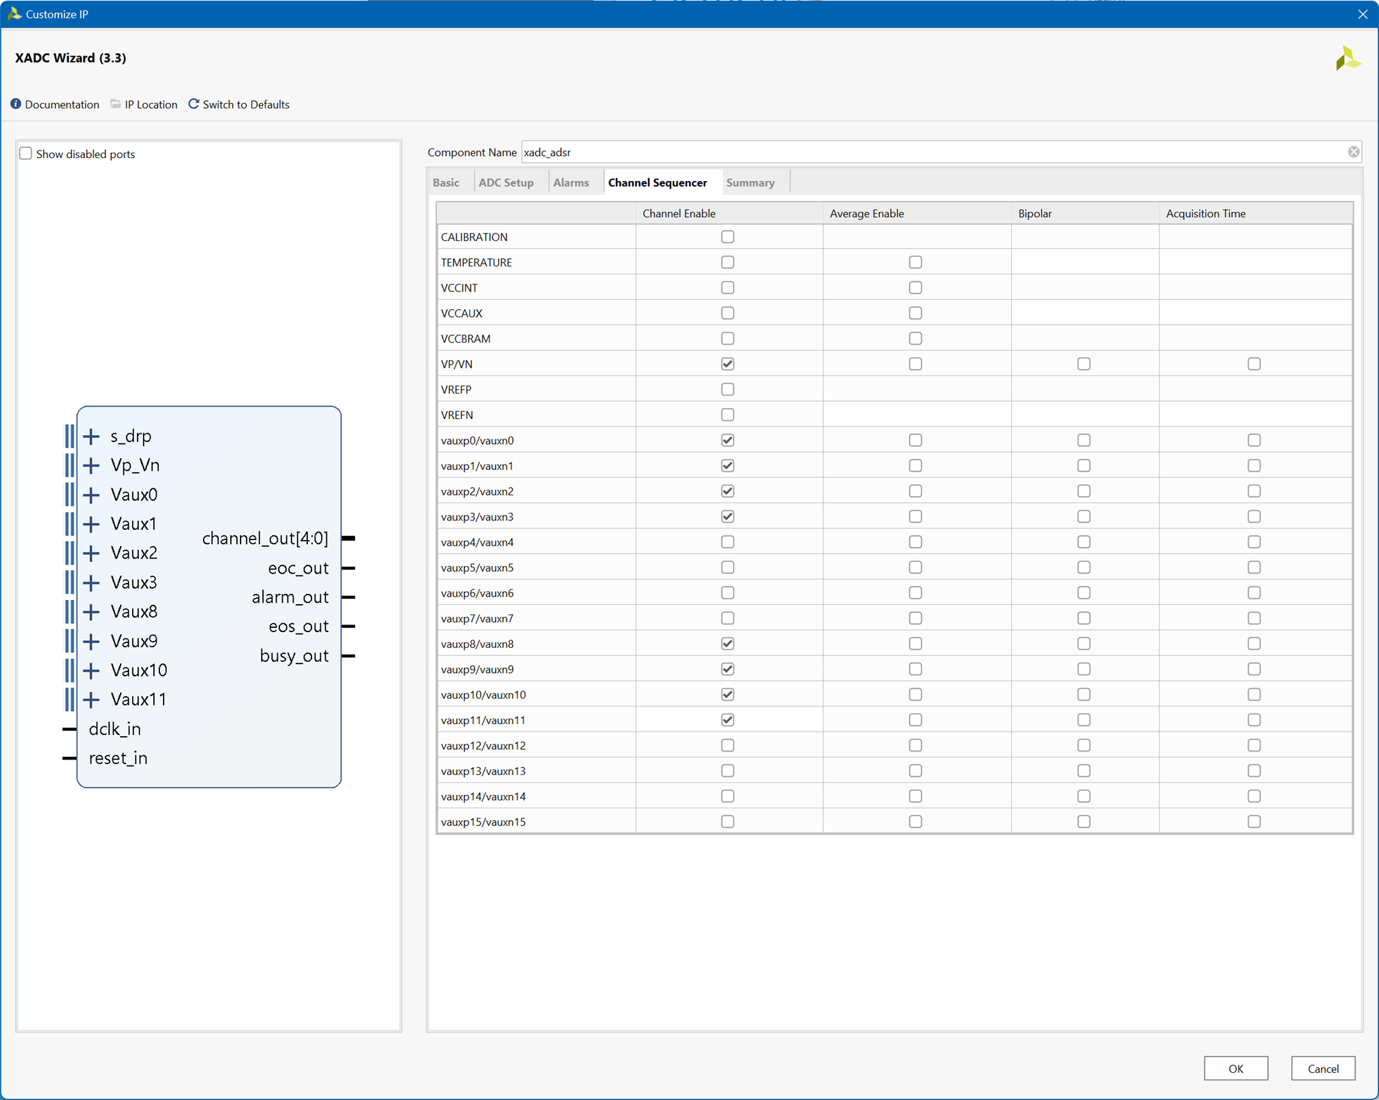
Task: Enable Show disabled ports checkbox
Action: [x=26, y=153]
